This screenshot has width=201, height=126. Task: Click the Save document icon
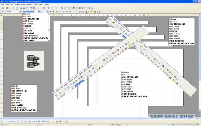[10, 8]
